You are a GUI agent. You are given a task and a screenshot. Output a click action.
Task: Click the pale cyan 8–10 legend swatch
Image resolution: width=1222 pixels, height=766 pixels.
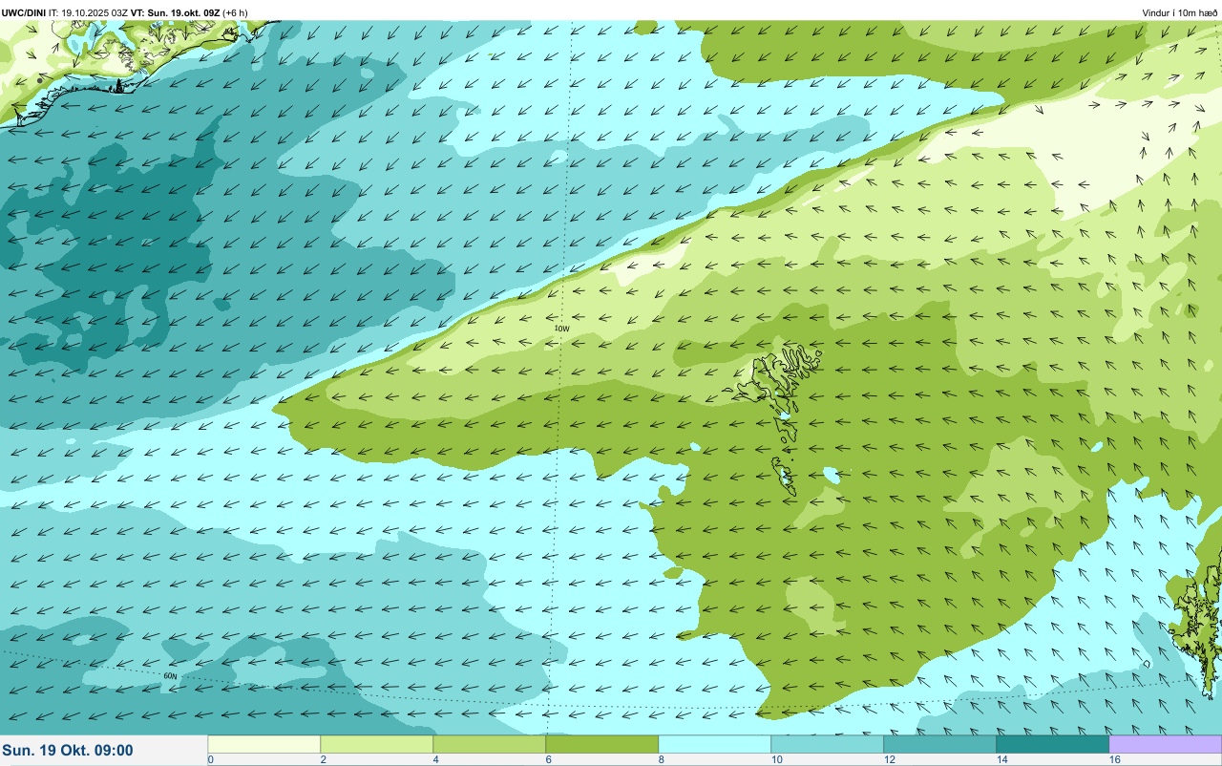tap(714, 744)
